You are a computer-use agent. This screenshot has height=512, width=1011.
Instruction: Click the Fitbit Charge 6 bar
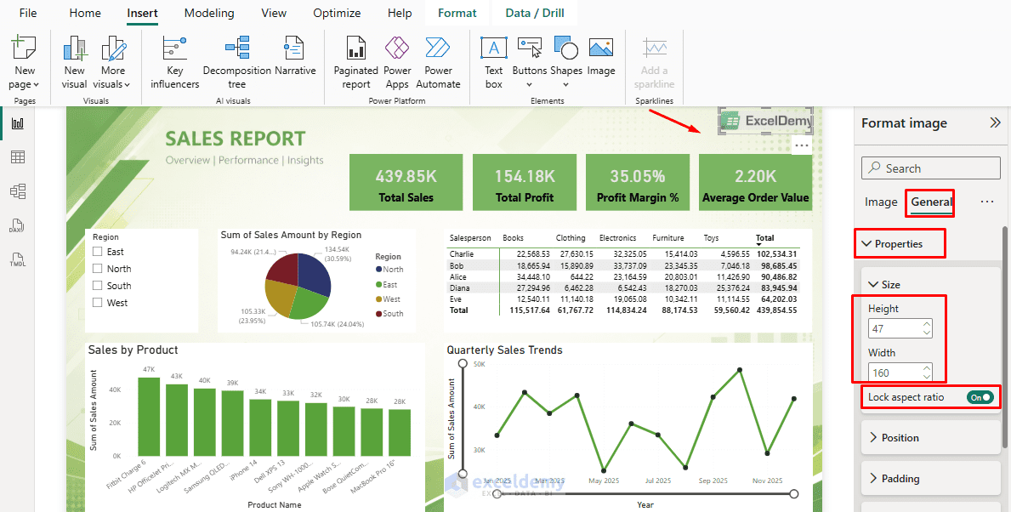point(149,417)
